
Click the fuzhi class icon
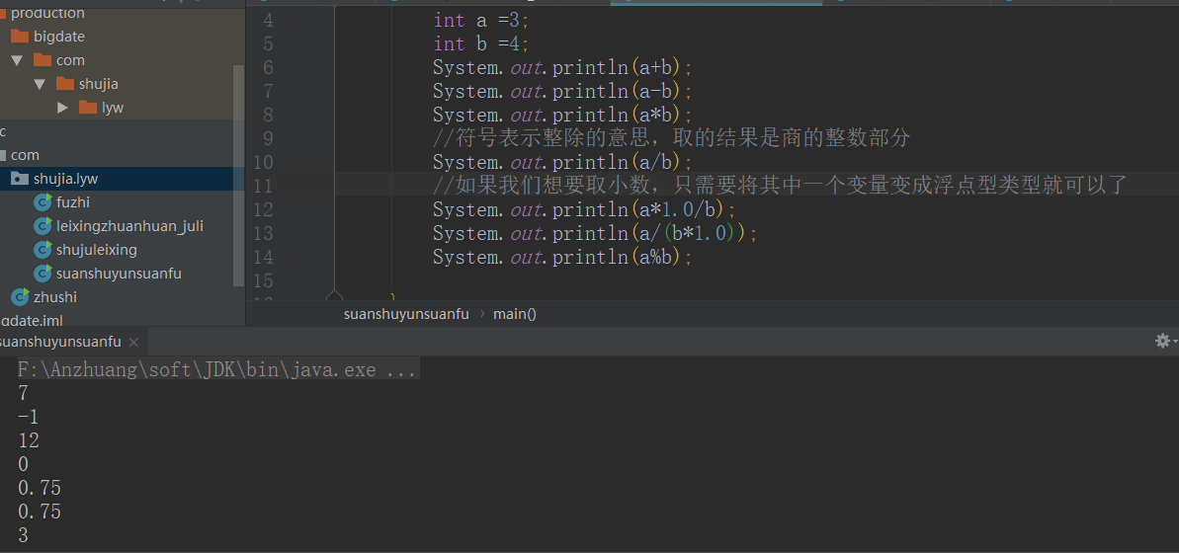[x=42, y=202]
